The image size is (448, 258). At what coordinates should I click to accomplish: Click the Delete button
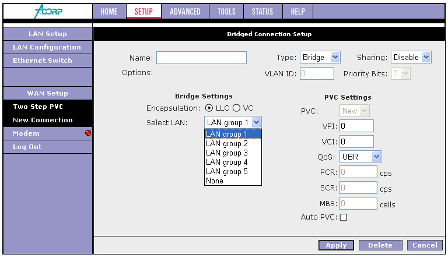point(380,245)
